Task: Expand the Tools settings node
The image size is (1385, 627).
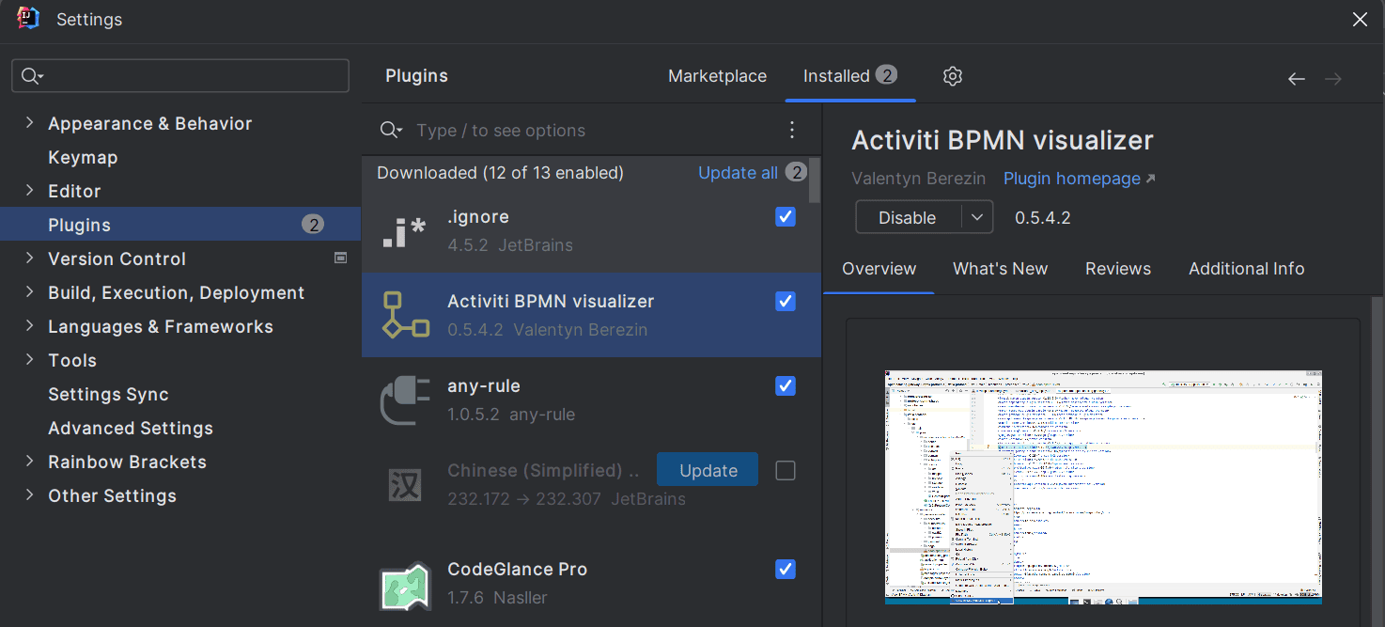Action: click(29, 360)
